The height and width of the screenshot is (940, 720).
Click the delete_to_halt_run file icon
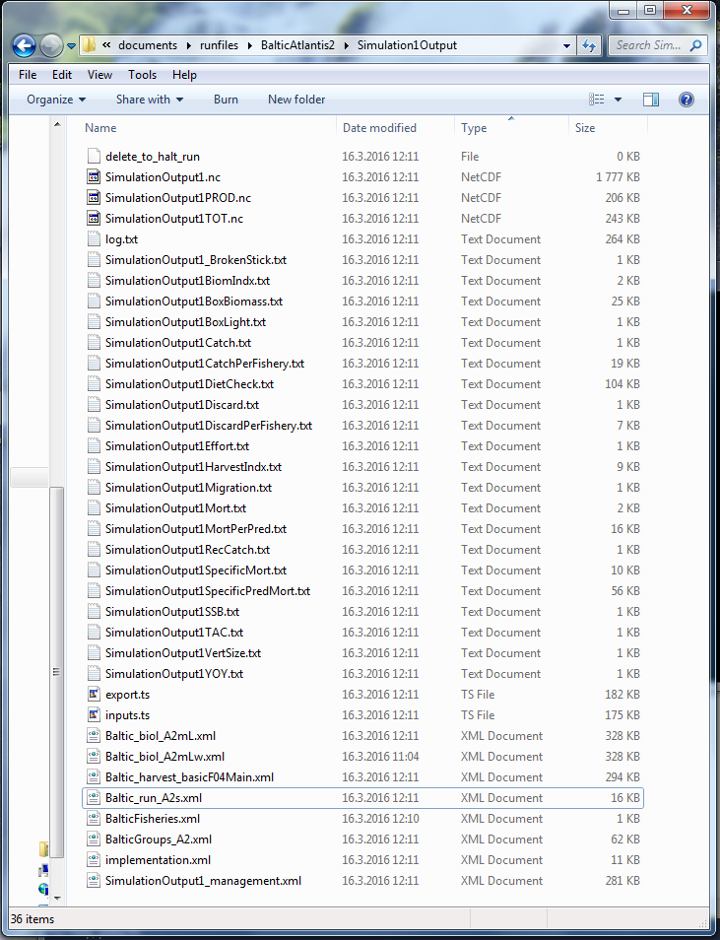94,157
